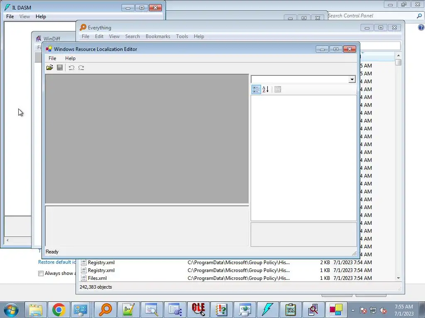Viewport: 425px width, 318px height.
Task: Open Help menu in IL DASM window
Action: [x=41, y=17]
